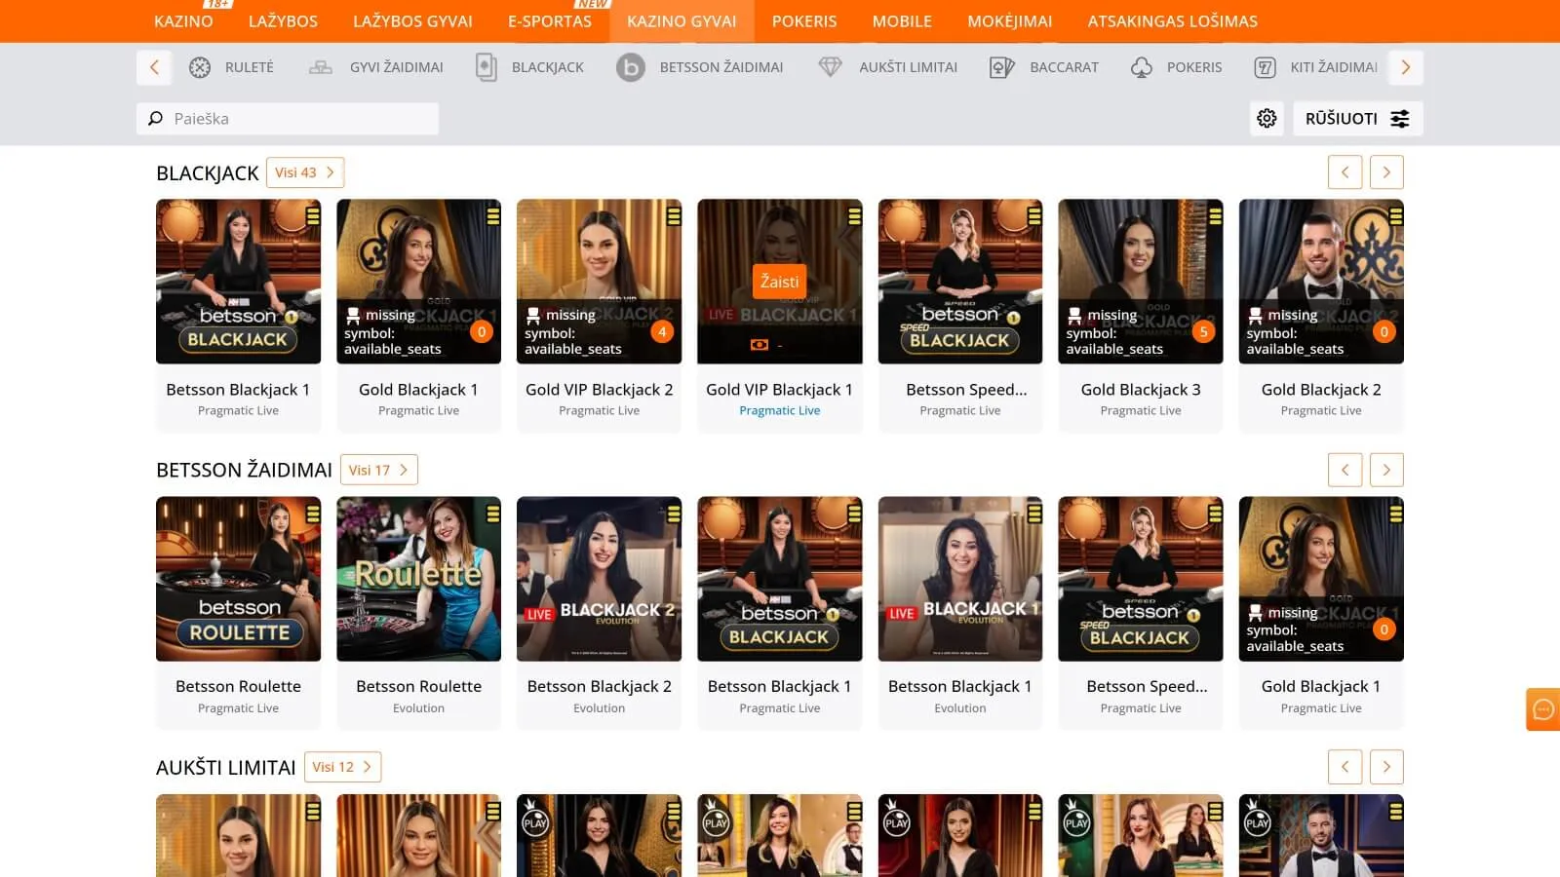Click seats badge on Gold VIP Blackjack 2
Viewport: 1560px width, 877px height.
coord(662,331)
